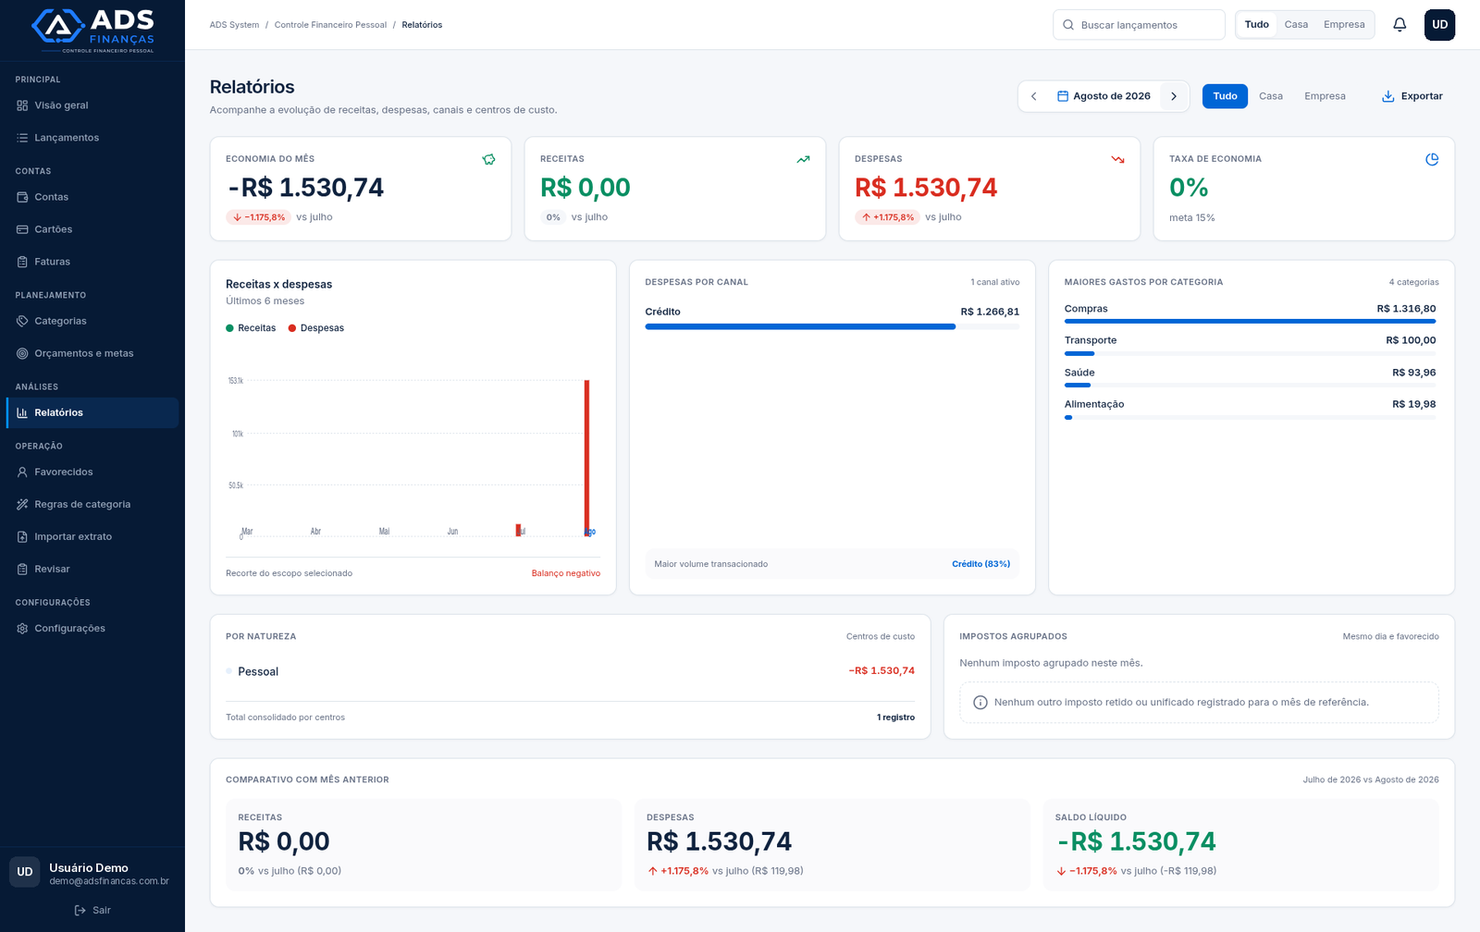
Task: Click download icon beside Exportar
Action: click(1387, 96)
